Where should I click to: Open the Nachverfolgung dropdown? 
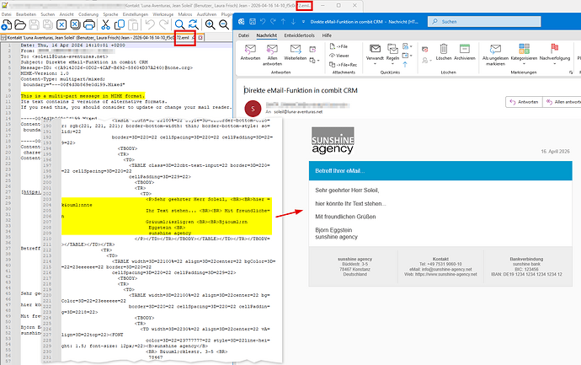554,61
